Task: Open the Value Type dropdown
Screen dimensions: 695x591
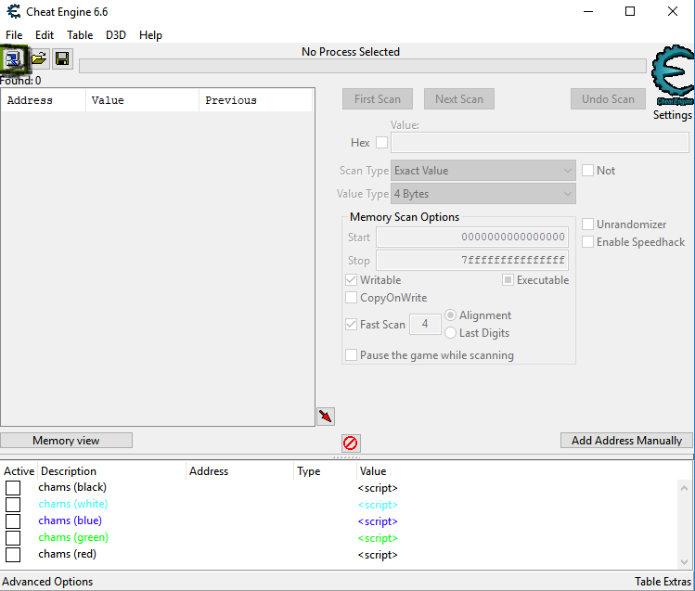Action: coord(483,194)
